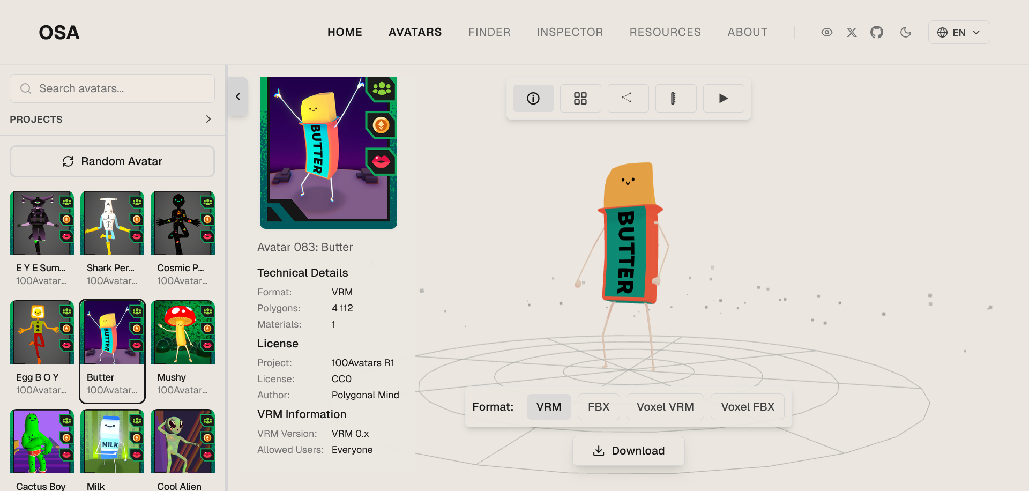Select the E Y E Sum avatar thumbnail
The image size is (1029, 491).
pyautogui.click(x=42, y=223)
